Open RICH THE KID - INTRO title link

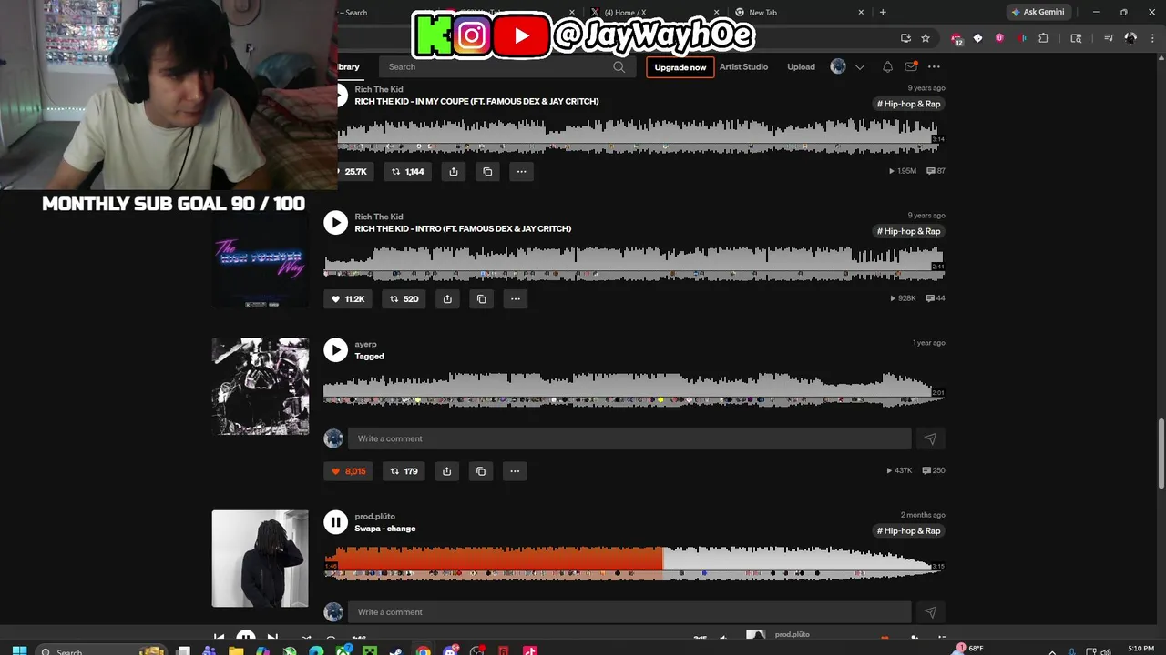[463, 228]
